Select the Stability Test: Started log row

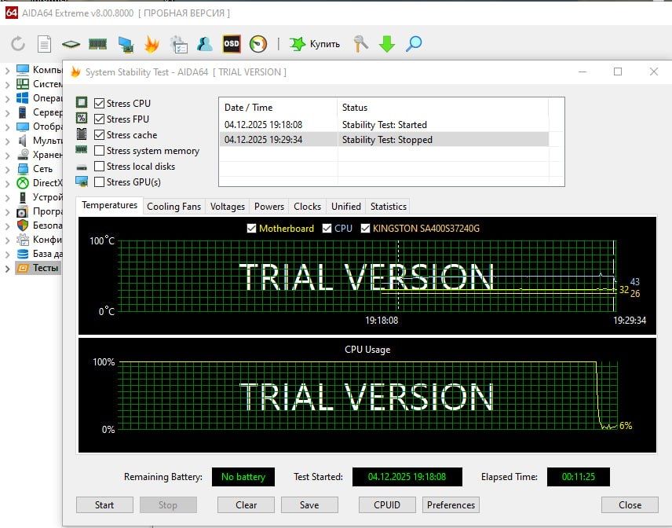384,125
